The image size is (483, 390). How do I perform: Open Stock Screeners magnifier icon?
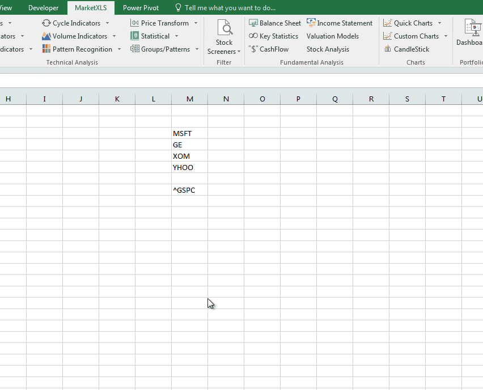[224, 27]
